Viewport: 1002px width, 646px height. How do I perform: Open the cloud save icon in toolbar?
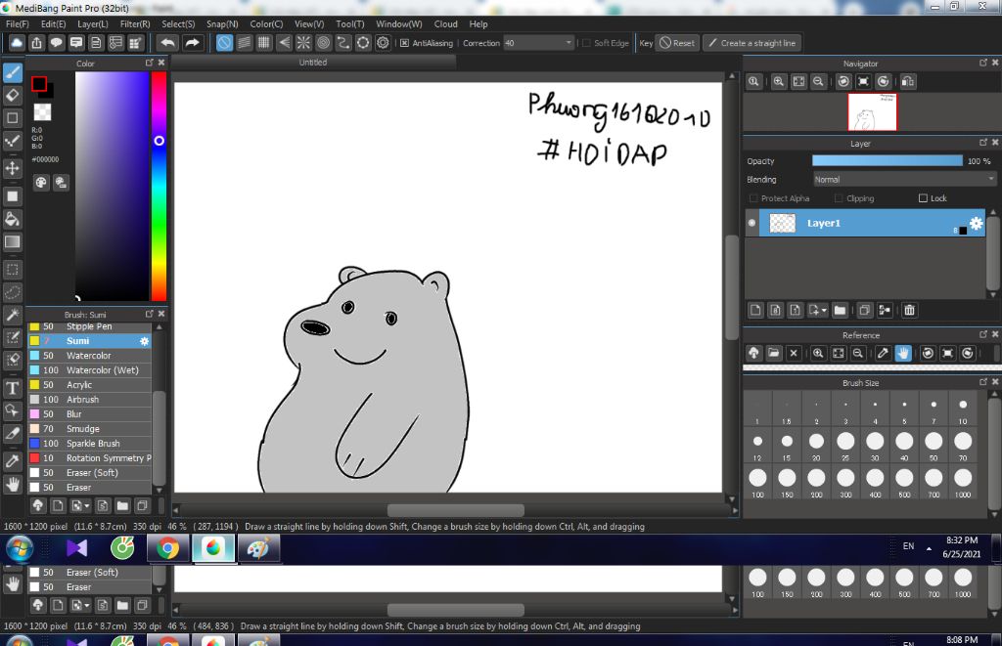click(x=17, y=43)
